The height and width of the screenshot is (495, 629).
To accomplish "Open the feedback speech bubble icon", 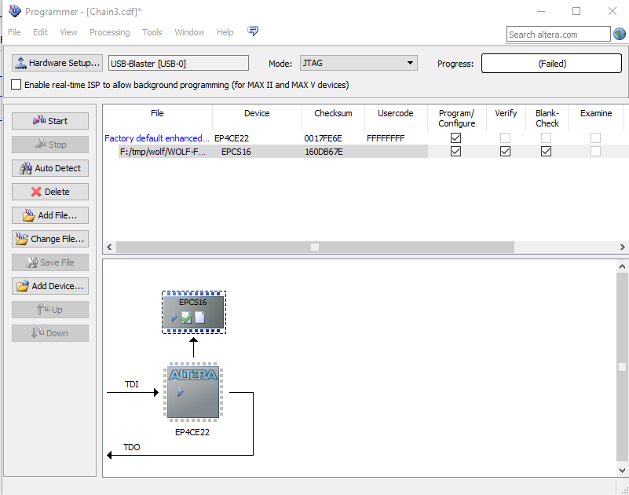I will pyautogui.click(x=253, y=31).
